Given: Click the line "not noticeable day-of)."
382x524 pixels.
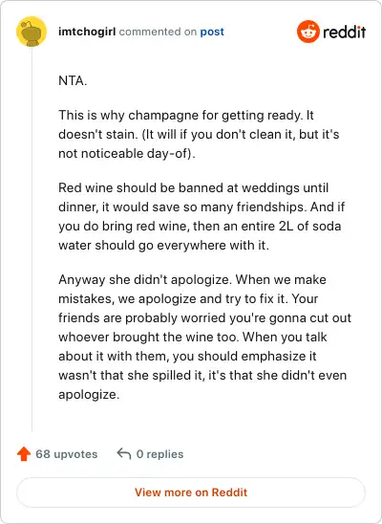Looking at the screenshot, I should [x=127, y=154].
